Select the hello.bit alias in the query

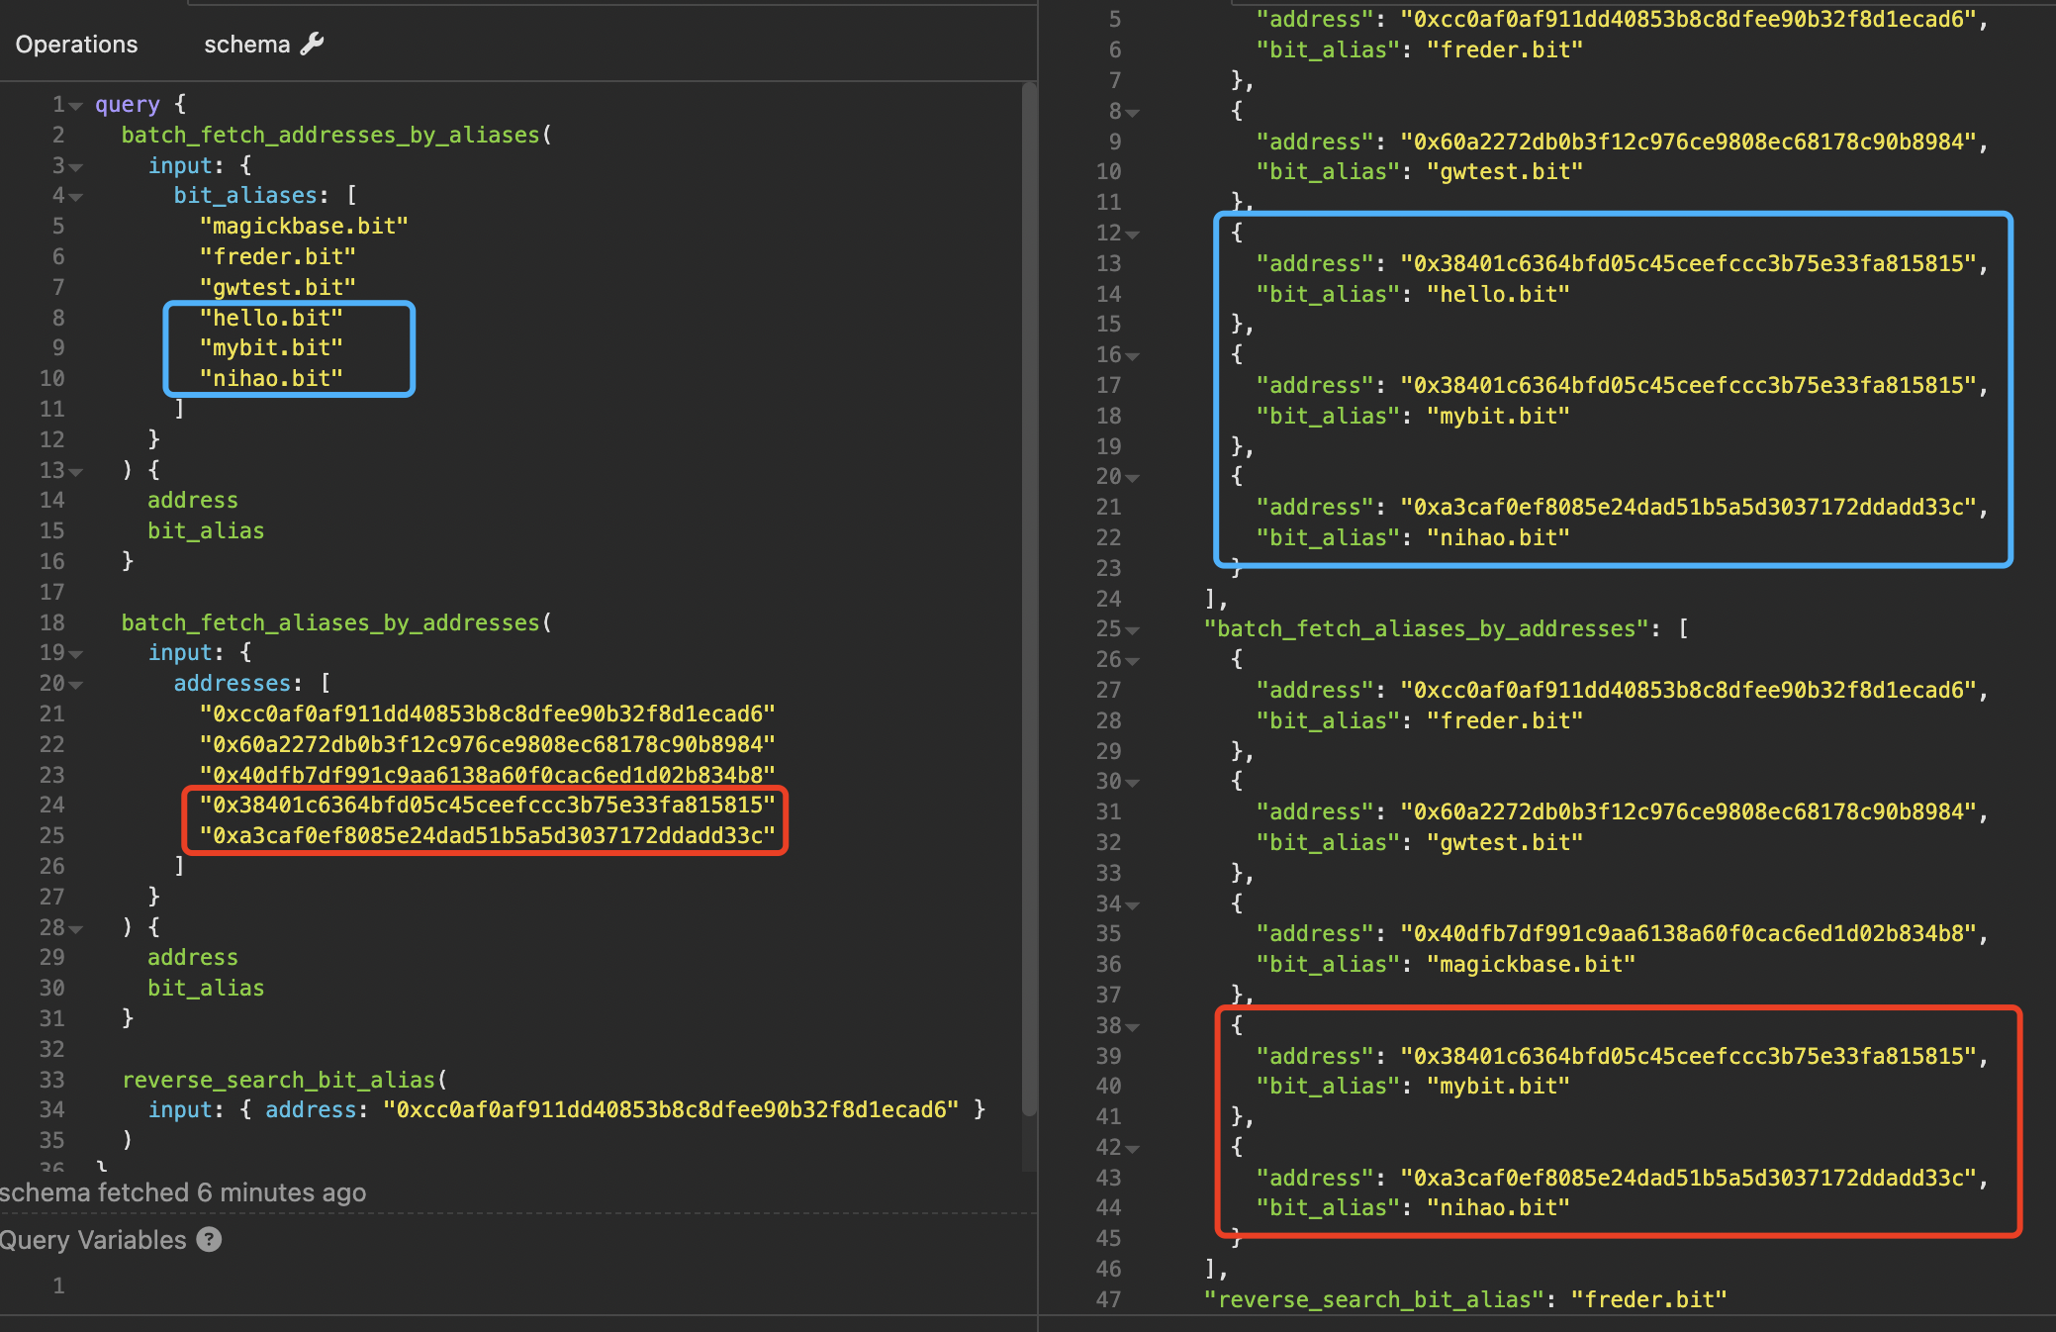click(x=271, y=318)
